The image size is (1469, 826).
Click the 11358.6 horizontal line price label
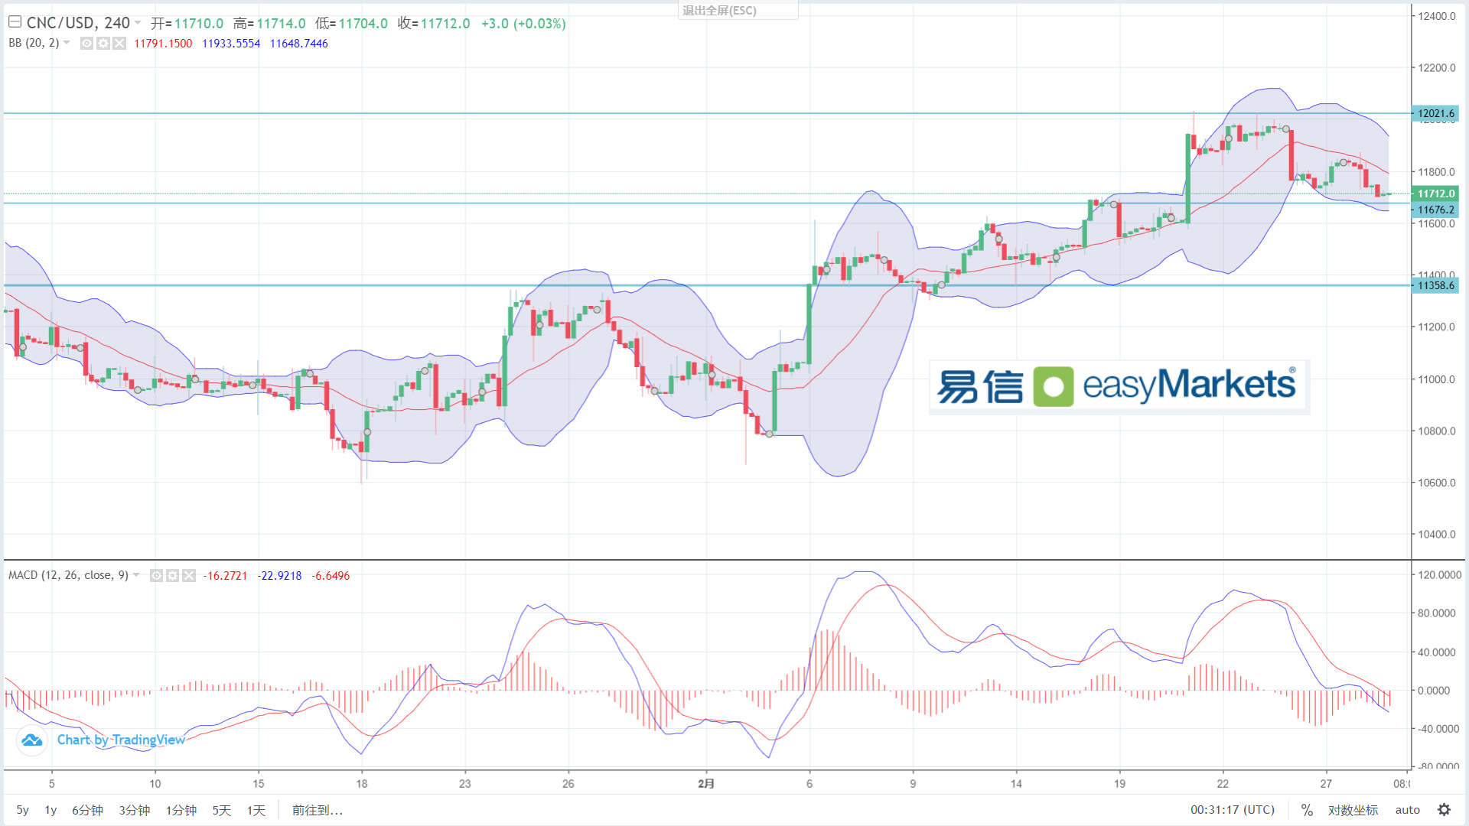[1435, 285]
